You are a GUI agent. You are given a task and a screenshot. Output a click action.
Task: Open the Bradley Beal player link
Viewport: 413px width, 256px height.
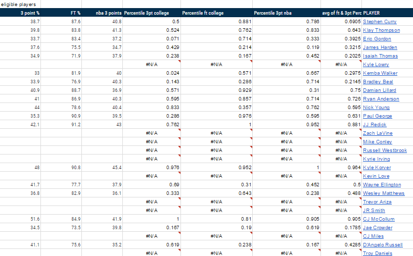[x=378, y=82]
